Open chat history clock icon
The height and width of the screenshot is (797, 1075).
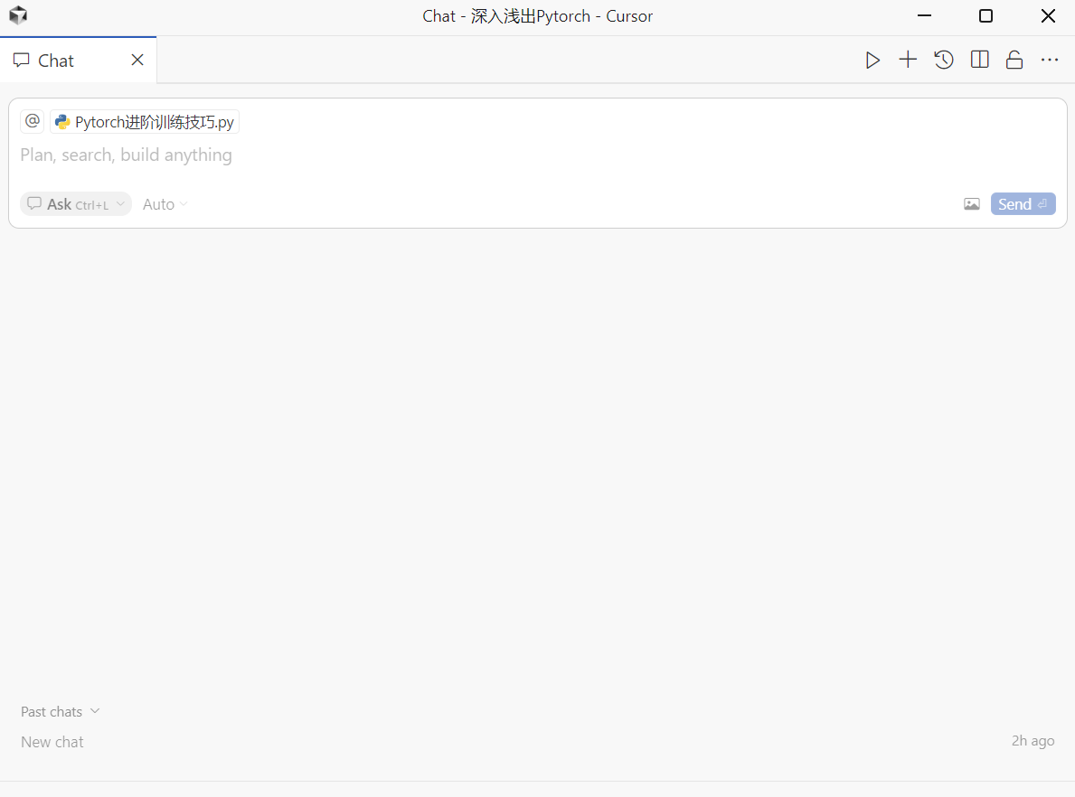[x=944, y=61]
